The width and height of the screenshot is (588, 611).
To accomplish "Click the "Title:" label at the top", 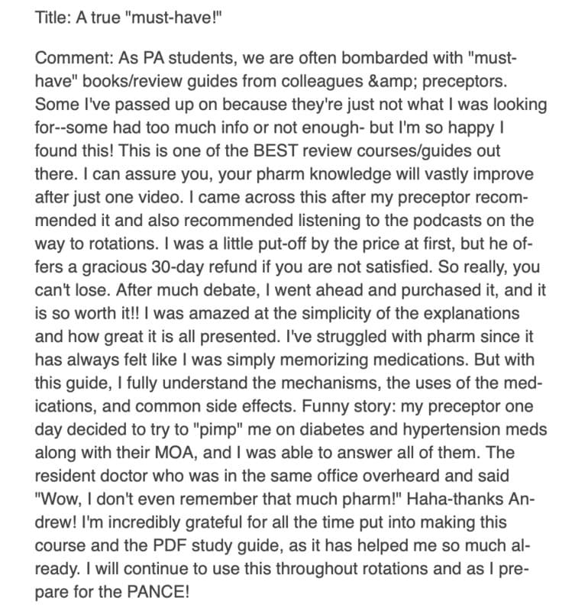I will [x=53, y=18].
